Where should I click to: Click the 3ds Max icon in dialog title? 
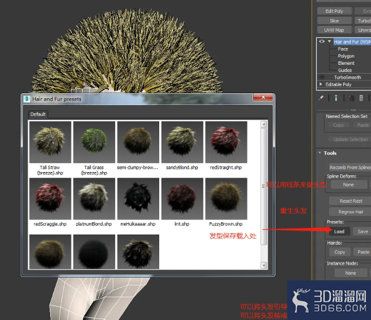click(x=27, y=99)
